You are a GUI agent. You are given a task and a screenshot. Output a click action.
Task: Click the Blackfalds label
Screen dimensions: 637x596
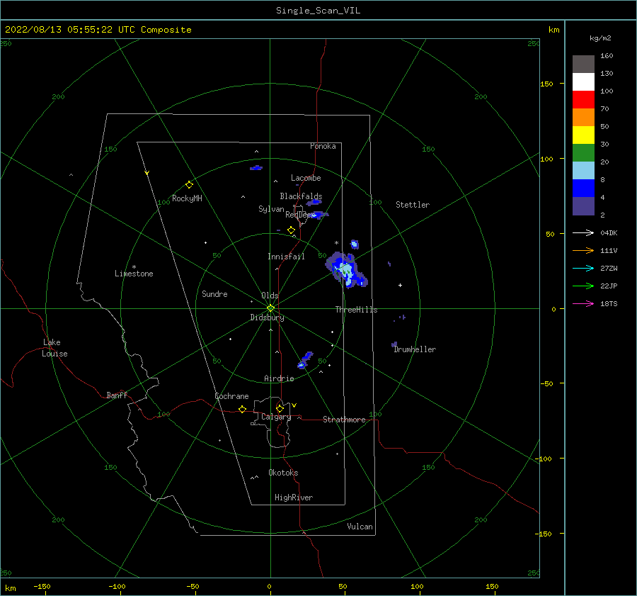point(301,196)
